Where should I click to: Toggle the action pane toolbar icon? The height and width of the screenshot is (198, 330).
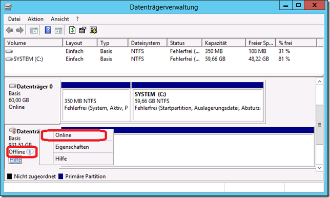(x=58, y=31)
